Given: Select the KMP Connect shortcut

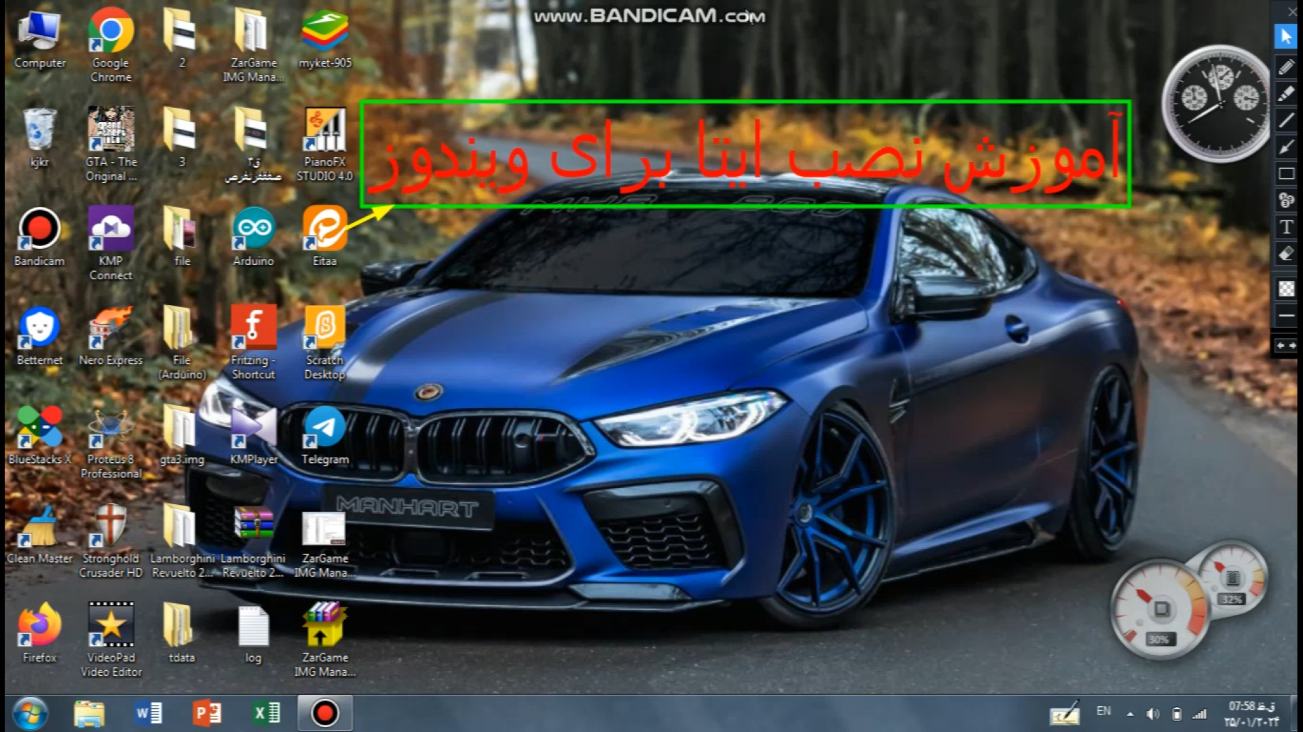Looking at the screenshot, I should 111,243.
